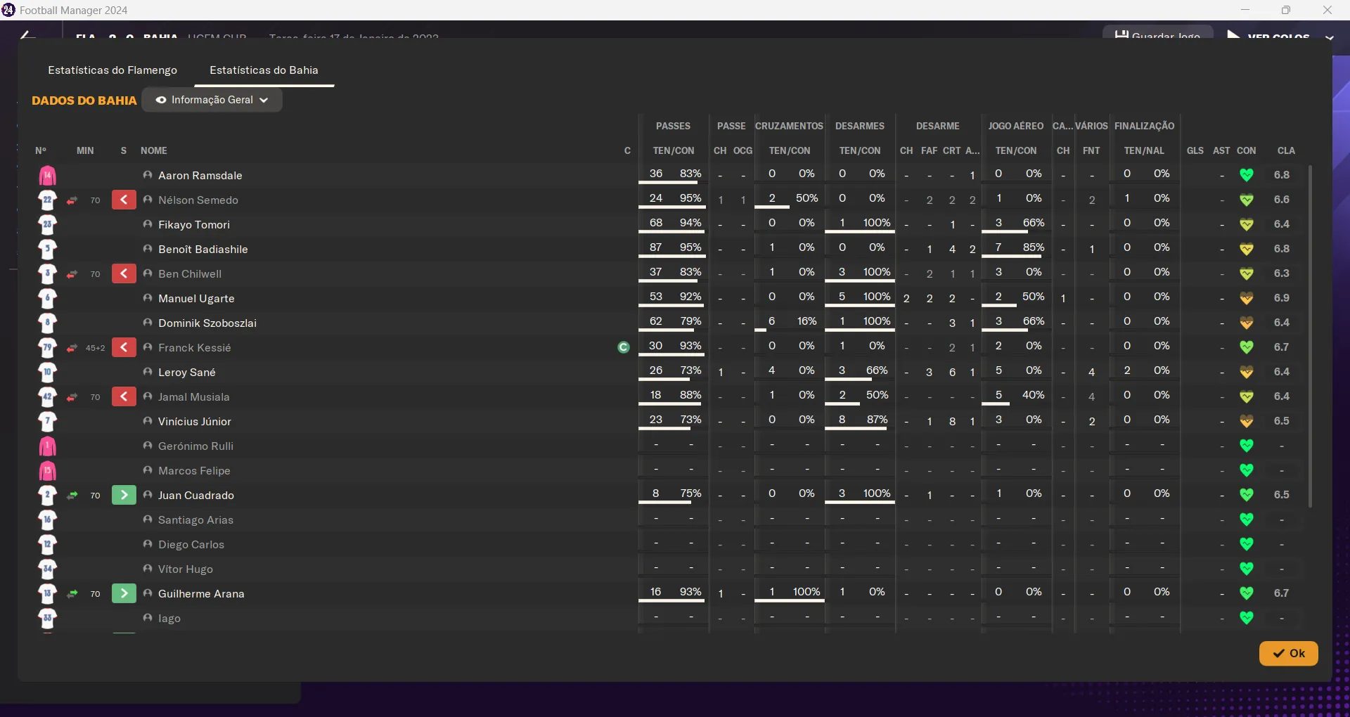Sort by the GLS column header
The width and height of the screenshot is (1350, 717).
pyautogui.click(x=1195, y=150)
